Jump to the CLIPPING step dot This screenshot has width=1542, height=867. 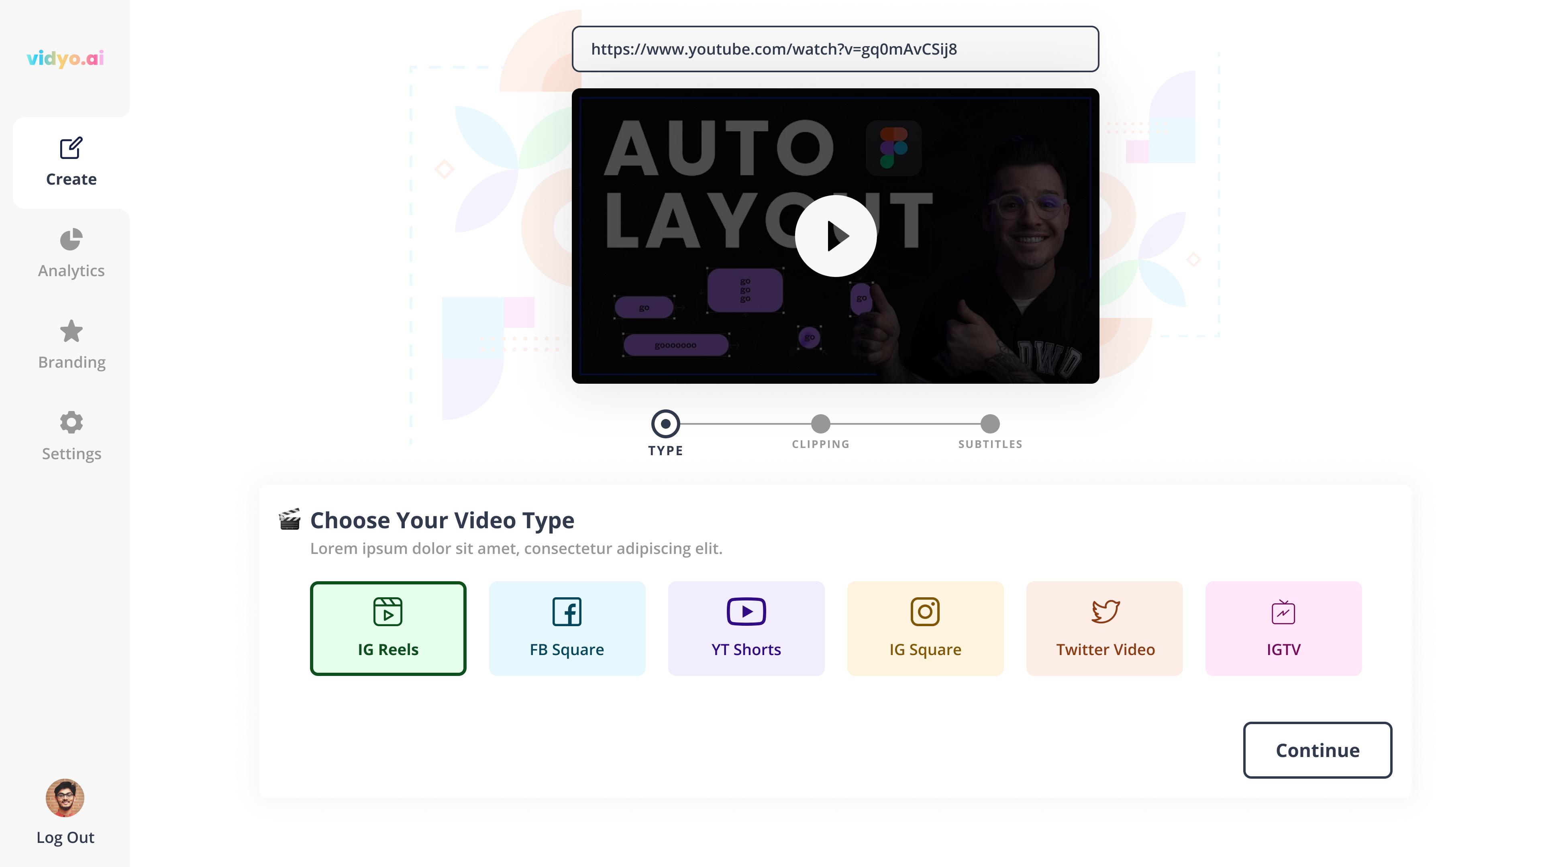coord(820,423)
